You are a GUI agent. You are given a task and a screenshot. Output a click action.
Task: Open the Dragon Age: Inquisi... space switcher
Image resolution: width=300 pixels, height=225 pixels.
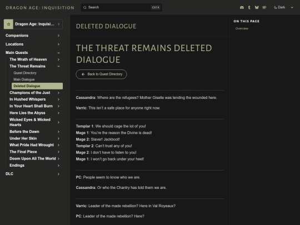point(33,24)
